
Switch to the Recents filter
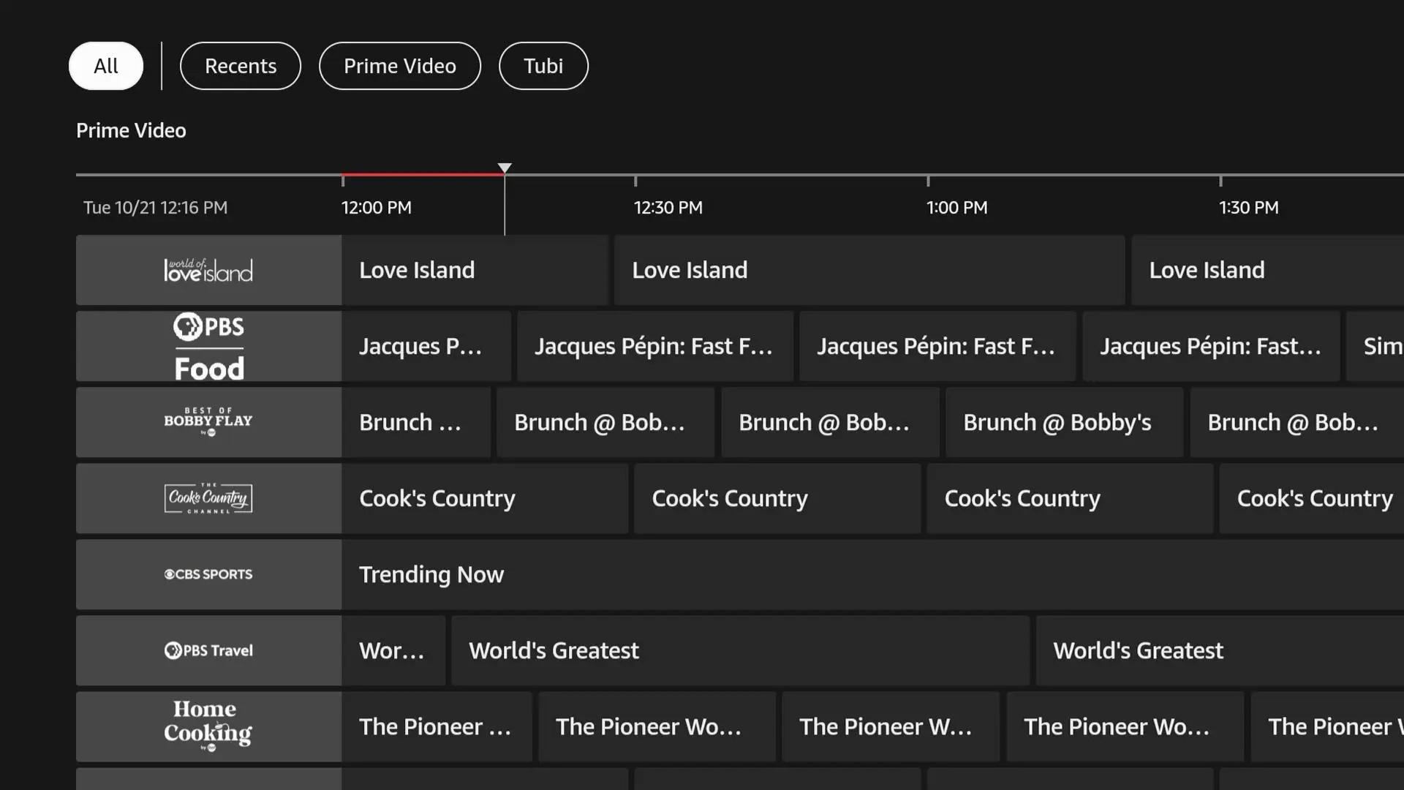241,66
